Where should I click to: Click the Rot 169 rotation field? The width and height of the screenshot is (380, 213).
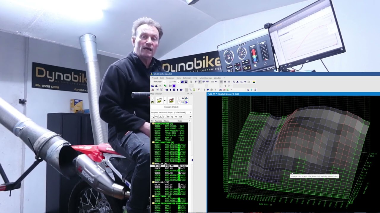coord(158,82)
